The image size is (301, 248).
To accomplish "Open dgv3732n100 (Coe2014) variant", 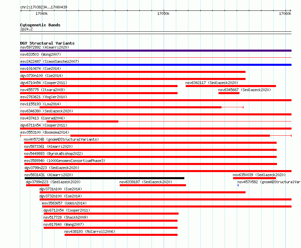I will pos(61,196).
